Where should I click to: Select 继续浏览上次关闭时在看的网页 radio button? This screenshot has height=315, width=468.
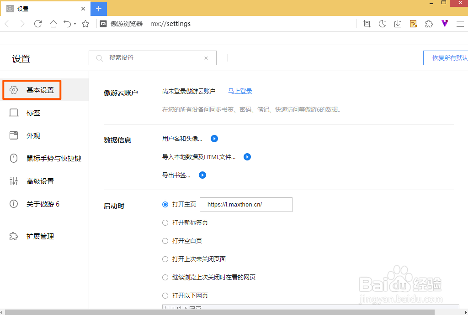[165, 278]
